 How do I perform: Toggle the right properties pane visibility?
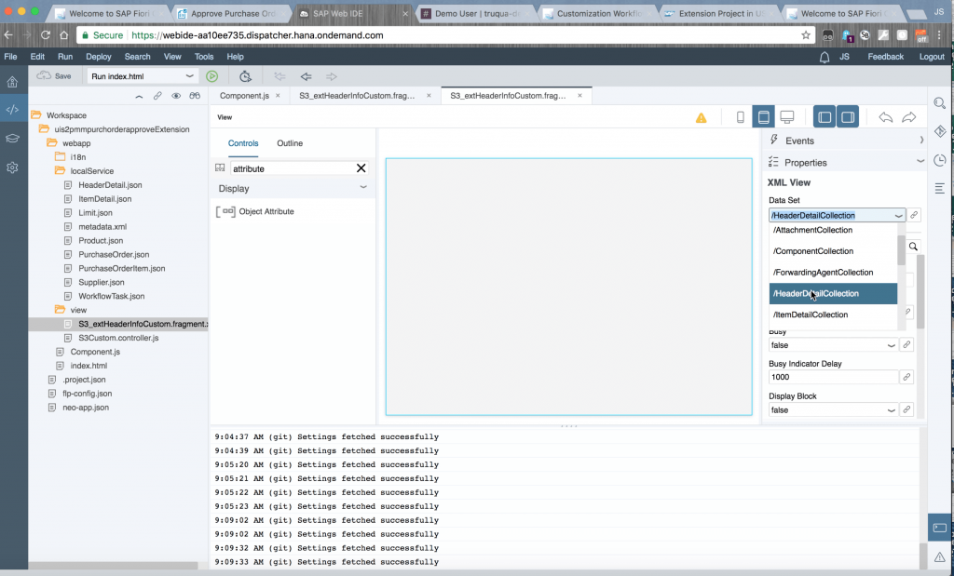(x=848, y=116)
